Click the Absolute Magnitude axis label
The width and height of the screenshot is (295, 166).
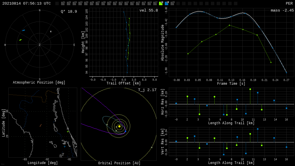tap(162, 43)
